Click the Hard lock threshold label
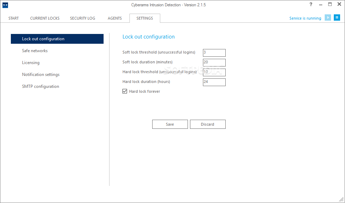345x203 pixels. [160, 72]
